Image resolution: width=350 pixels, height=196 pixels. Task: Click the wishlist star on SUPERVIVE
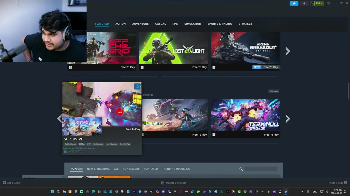(137, 87)
